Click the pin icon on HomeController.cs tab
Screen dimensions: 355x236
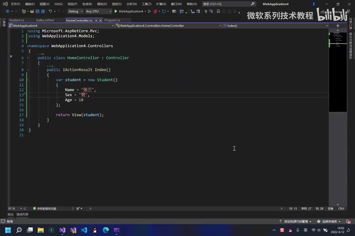pyautogui.click(x=96, y=20)
